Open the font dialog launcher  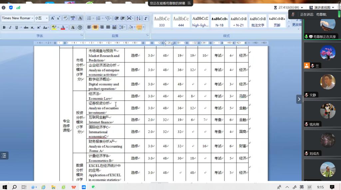click(81, 35)
